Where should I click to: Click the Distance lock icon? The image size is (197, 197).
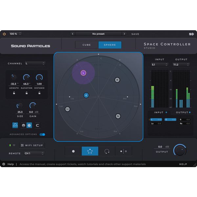click(x=39, y=93)
